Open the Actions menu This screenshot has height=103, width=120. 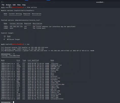(8, 5)
